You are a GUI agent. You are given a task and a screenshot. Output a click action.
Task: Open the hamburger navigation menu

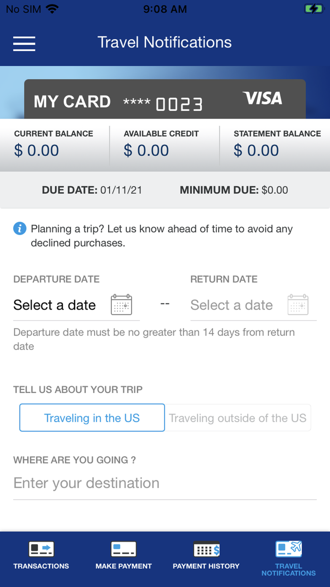click(x=24, y=43)
